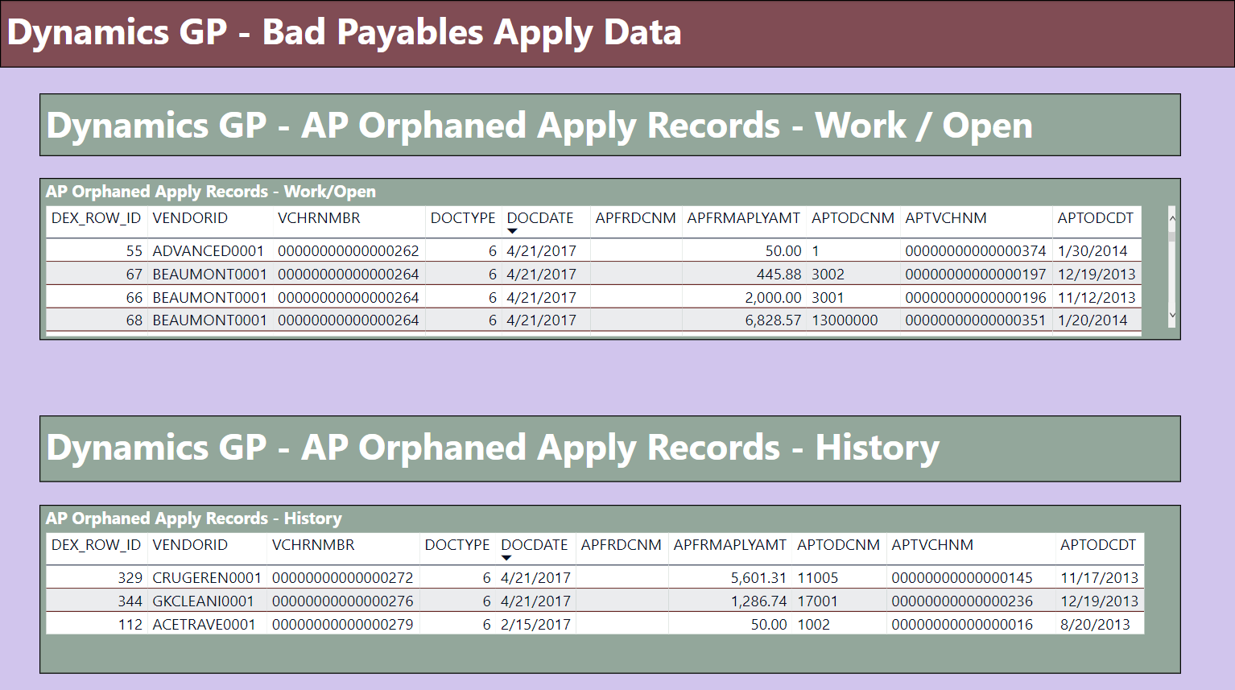Click the 6,828.57 apply amount cell

(773, 320)
